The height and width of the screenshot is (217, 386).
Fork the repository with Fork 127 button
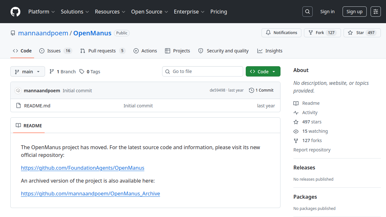322,33
